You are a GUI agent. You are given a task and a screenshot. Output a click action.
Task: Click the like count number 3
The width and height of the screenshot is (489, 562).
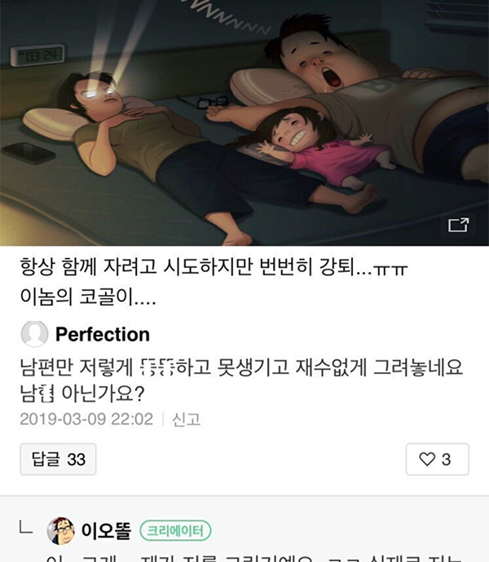tap(446, 459)
